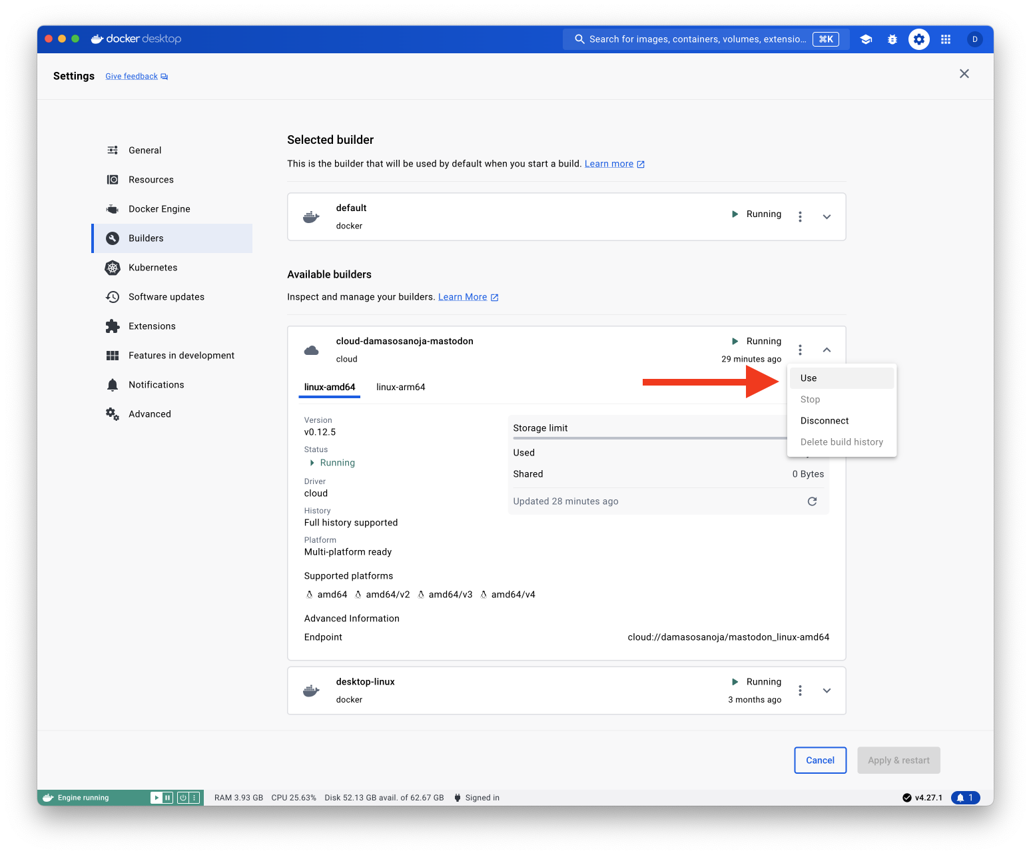Open the Learning Center graduation cap icon

866,39
